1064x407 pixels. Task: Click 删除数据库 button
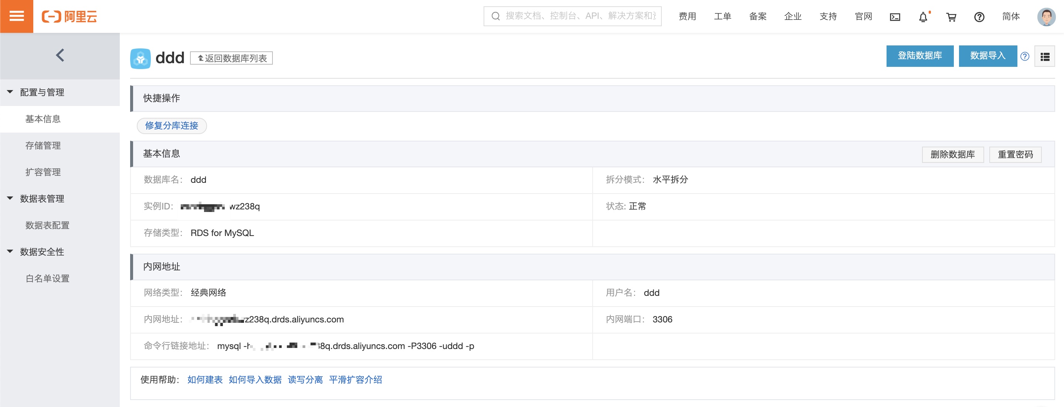point(952,154)
